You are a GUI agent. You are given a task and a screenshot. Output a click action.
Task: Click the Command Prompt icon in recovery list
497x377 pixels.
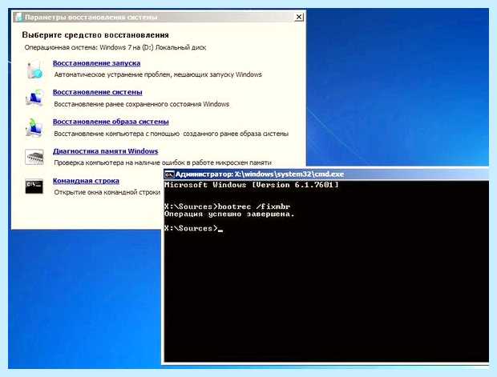tap(34, 186)
